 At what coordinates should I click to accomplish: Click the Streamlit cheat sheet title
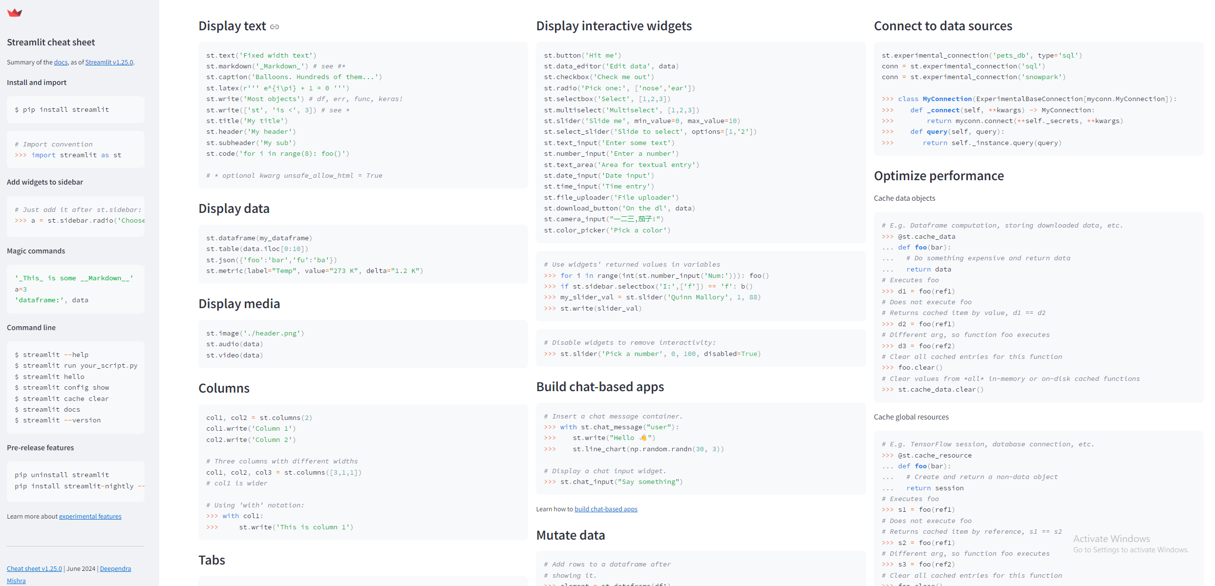coord(51,42)
